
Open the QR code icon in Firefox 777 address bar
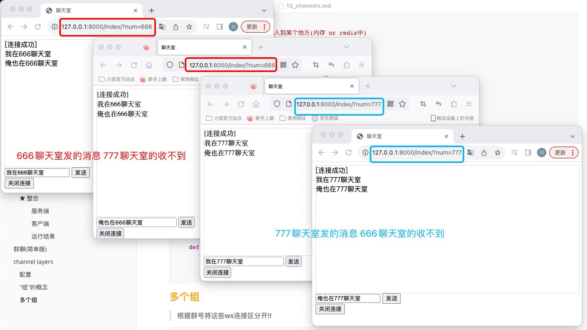(x=390, y=104)
